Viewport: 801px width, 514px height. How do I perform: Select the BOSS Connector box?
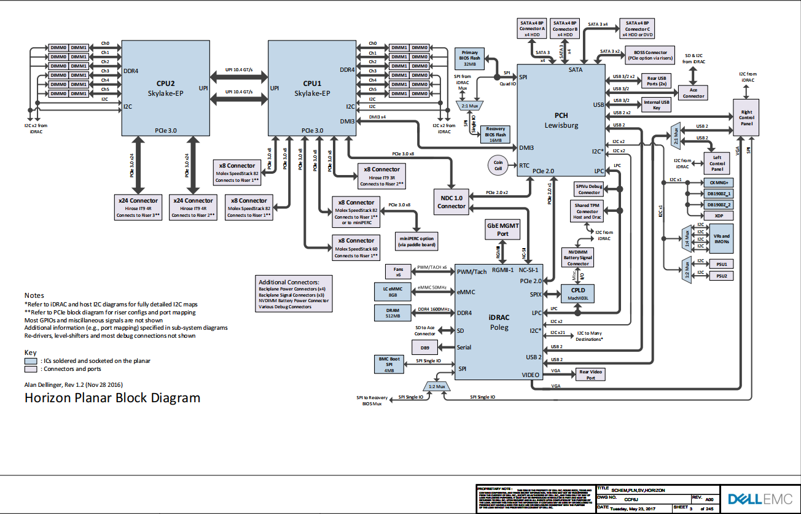point(650,55)
